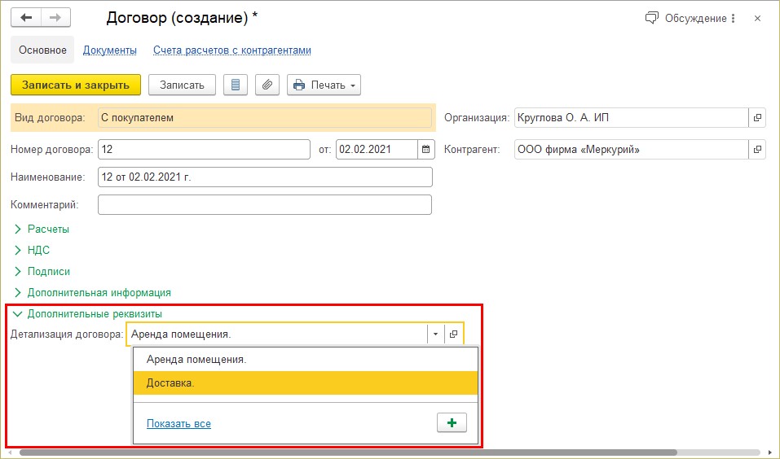Screen dimensions: 780x459
Task: Switch to the Документы tab
Action: [109, 50]
